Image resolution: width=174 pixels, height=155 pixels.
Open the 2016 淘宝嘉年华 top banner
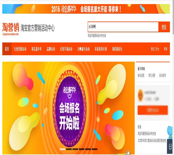point(86,9)
